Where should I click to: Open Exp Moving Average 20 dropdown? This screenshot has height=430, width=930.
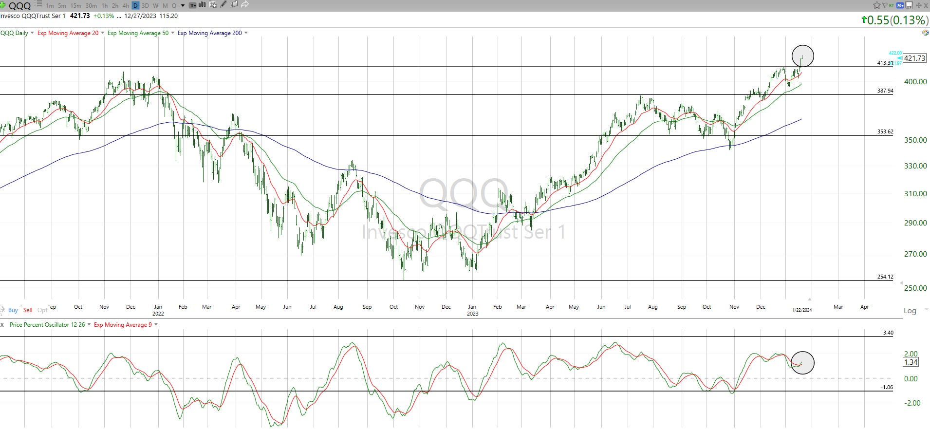tap(102, 33)
